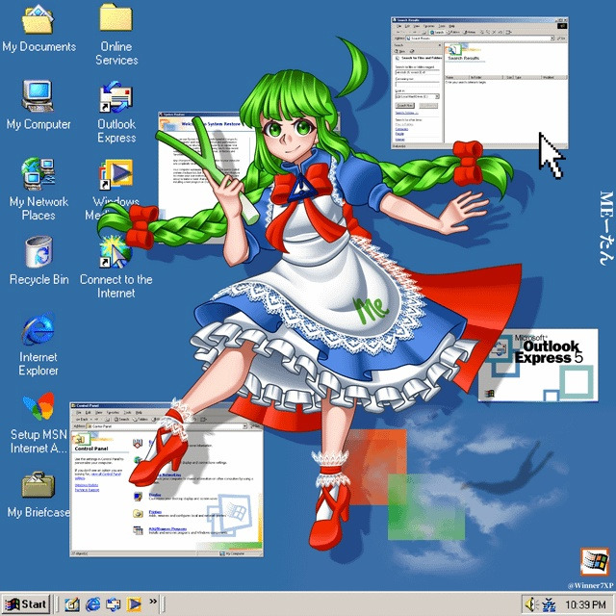Click the Search toolbar button in Search Results
This screenshot has width=616, height=616.
tap(437, 32)
